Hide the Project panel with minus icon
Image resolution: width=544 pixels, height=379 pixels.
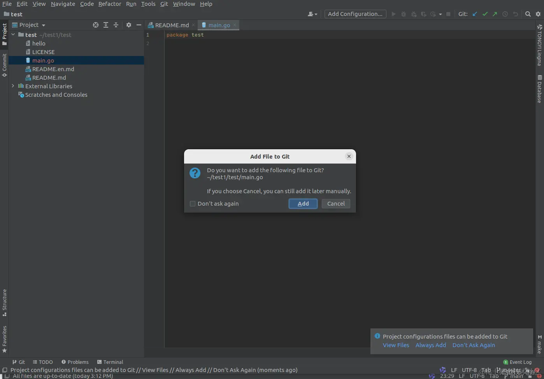139,25
